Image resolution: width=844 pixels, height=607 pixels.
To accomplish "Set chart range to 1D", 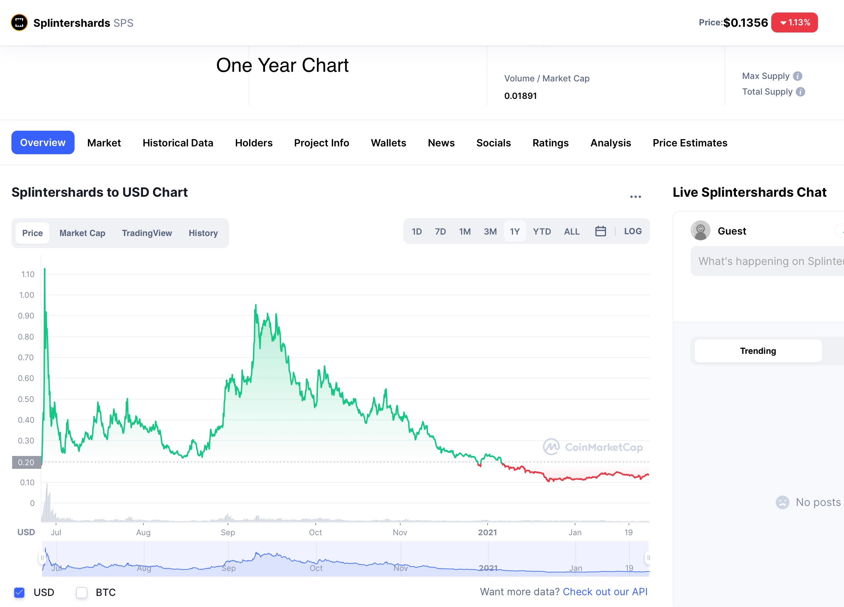I will (417, 231).
